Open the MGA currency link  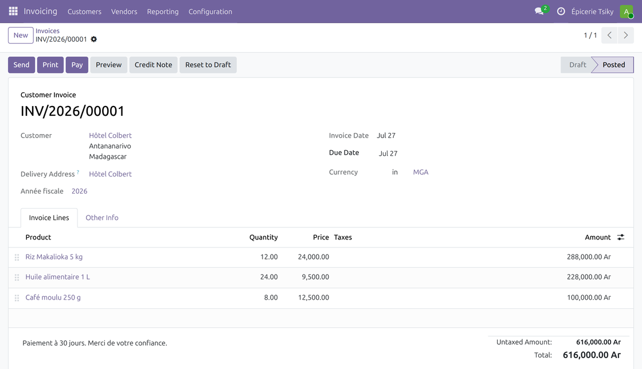pos(421,172)
